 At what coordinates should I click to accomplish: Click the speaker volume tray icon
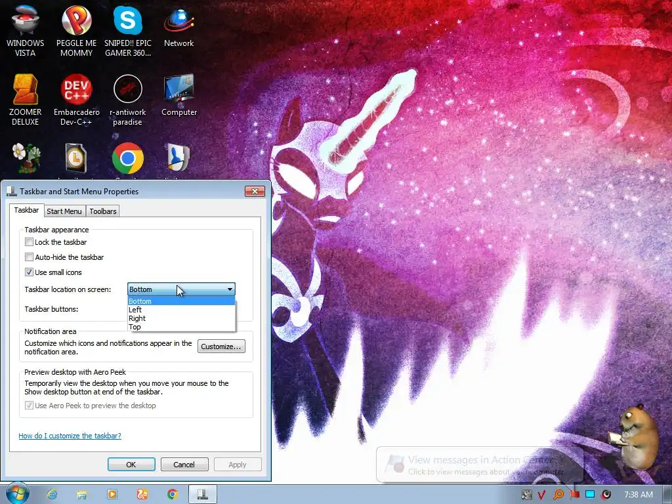coord(606,495)
